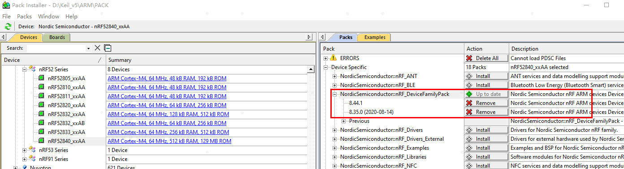The width and height of the screenshot is (624, 169).
Task: Click the nRF52810_xxAA chip icon
Action: [x=41, y=87]
